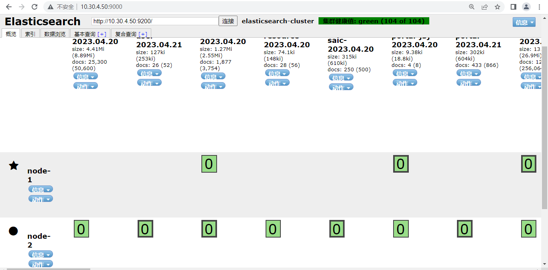The width and height of the screenshot is (548, 270).
Task: Expand the top-right 信息 dropdown
Action: 524,22
